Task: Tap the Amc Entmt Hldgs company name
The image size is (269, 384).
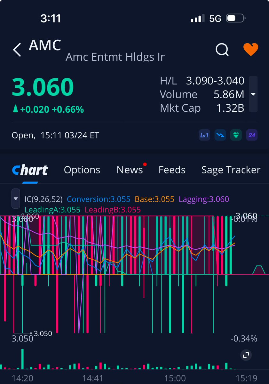Action: point(115,57)
